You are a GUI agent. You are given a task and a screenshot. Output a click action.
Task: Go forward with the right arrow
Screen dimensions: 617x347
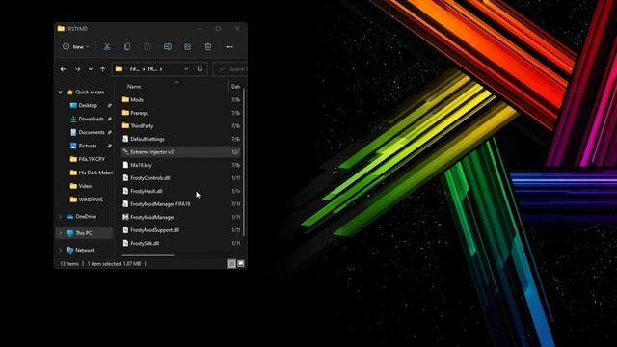tap(77, 69)
